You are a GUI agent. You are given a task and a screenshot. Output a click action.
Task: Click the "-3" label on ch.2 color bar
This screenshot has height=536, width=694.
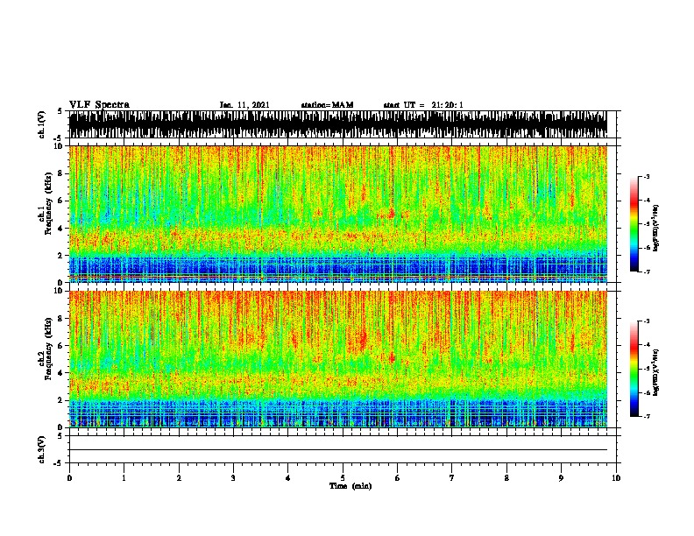[x=646, y=321]
